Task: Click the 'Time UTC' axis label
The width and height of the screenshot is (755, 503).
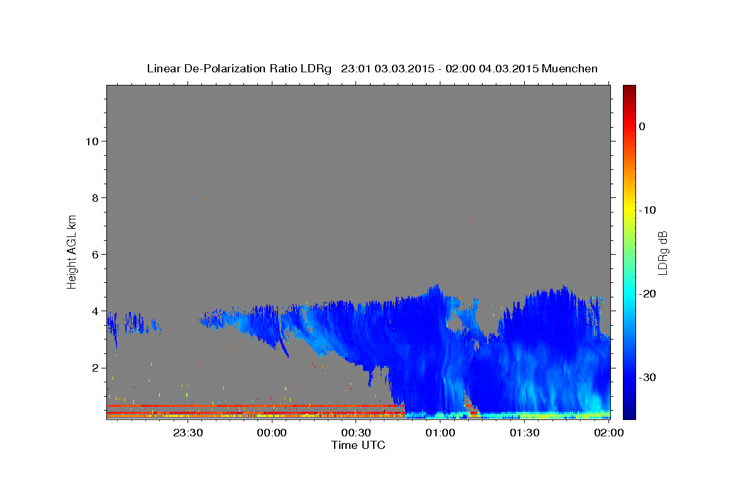Action: point(358,445)
